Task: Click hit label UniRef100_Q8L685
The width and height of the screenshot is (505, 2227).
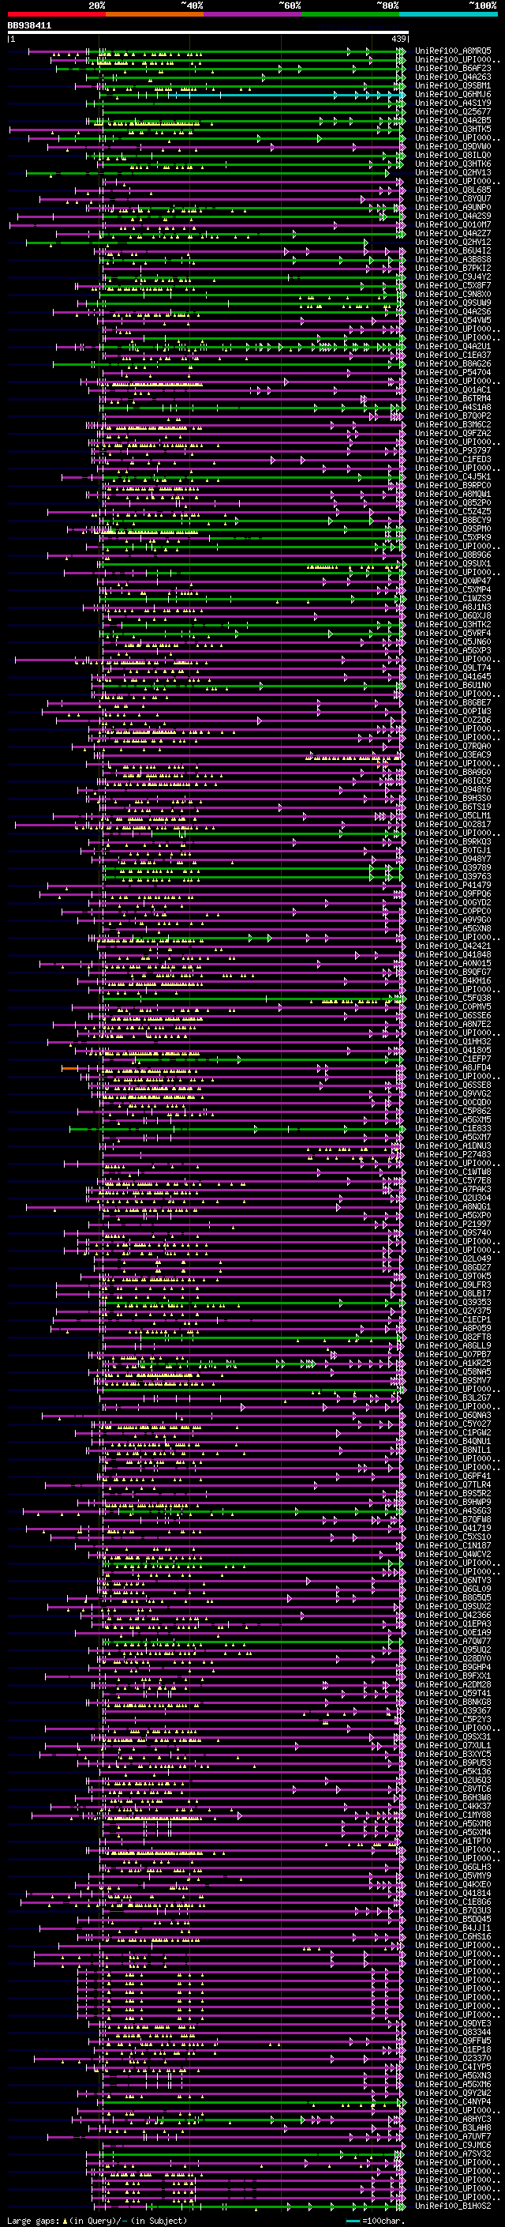Action: (453, 190)
